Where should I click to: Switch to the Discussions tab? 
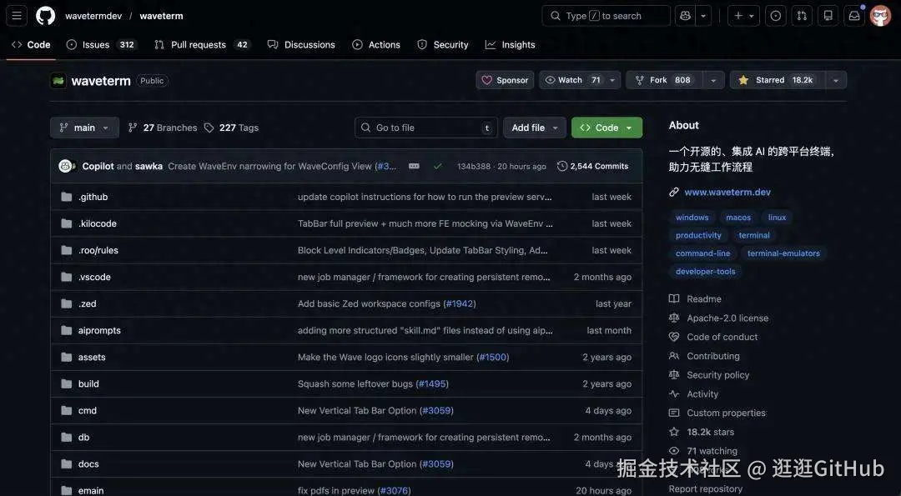pyautogui.click(x=302, y=45)
